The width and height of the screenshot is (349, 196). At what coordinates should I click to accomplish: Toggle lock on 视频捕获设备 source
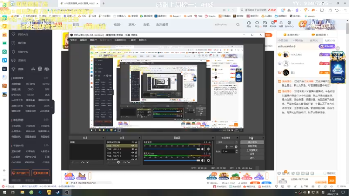[x=136, y=142]
